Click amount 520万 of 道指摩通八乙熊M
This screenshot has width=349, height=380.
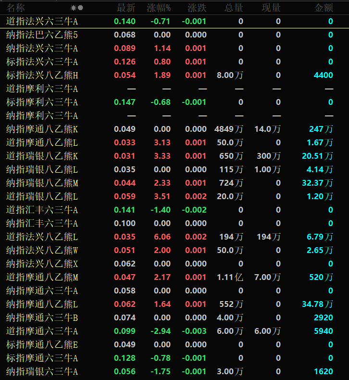coord(321,277)
